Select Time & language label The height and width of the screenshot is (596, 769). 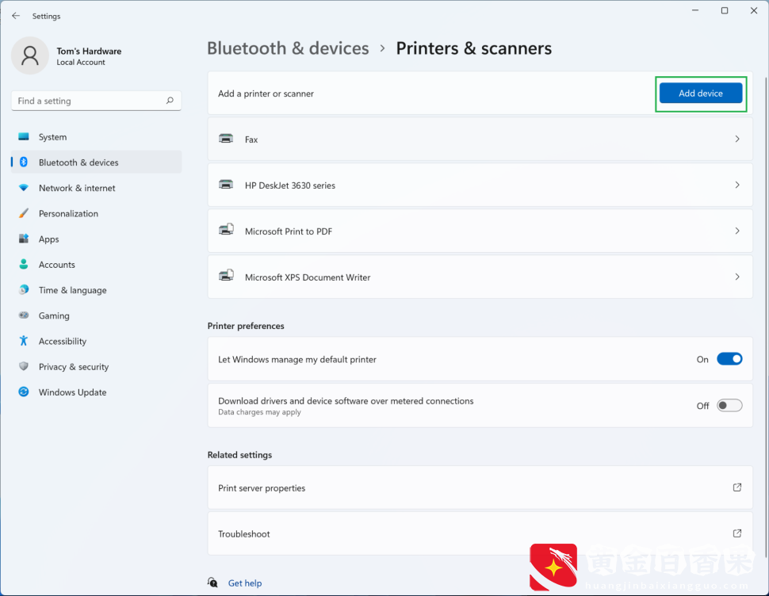pyautogui.click(x=73, y=290)
